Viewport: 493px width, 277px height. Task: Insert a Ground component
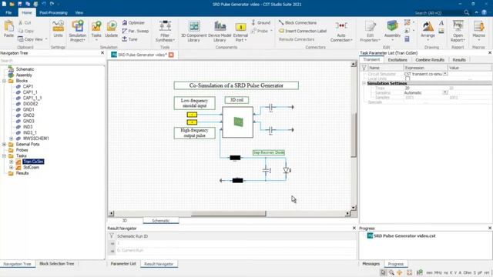coord(260,22)
